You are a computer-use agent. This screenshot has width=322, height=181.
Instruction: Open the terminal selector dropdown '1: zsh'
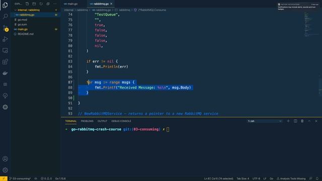click(x=265, y=121)
